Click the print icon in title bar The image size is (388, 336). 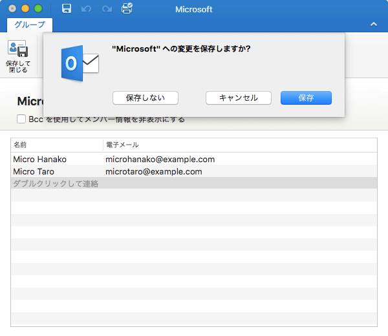(x=127, y=8)
